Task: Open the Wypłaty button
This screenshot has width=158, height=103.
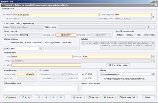Action: [x=93, y=97]
